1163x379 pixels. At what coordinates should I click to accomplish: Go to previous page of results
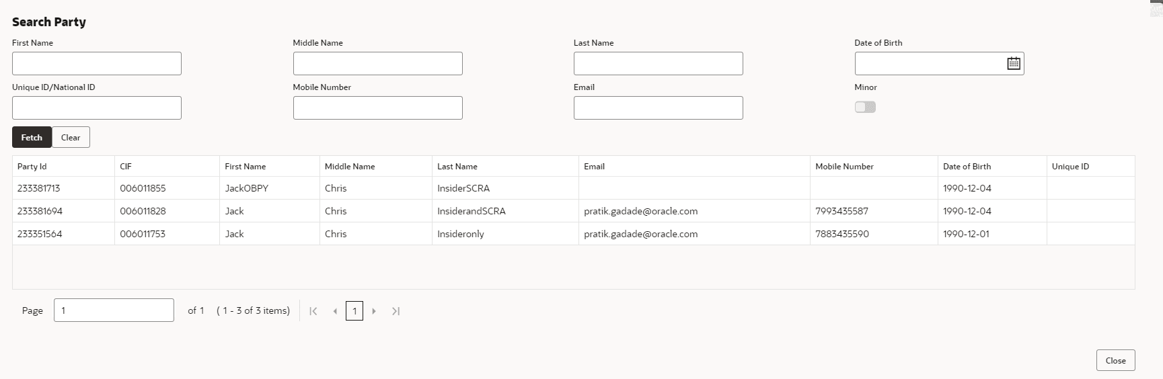pyautogui.click(x=335, y=310)
